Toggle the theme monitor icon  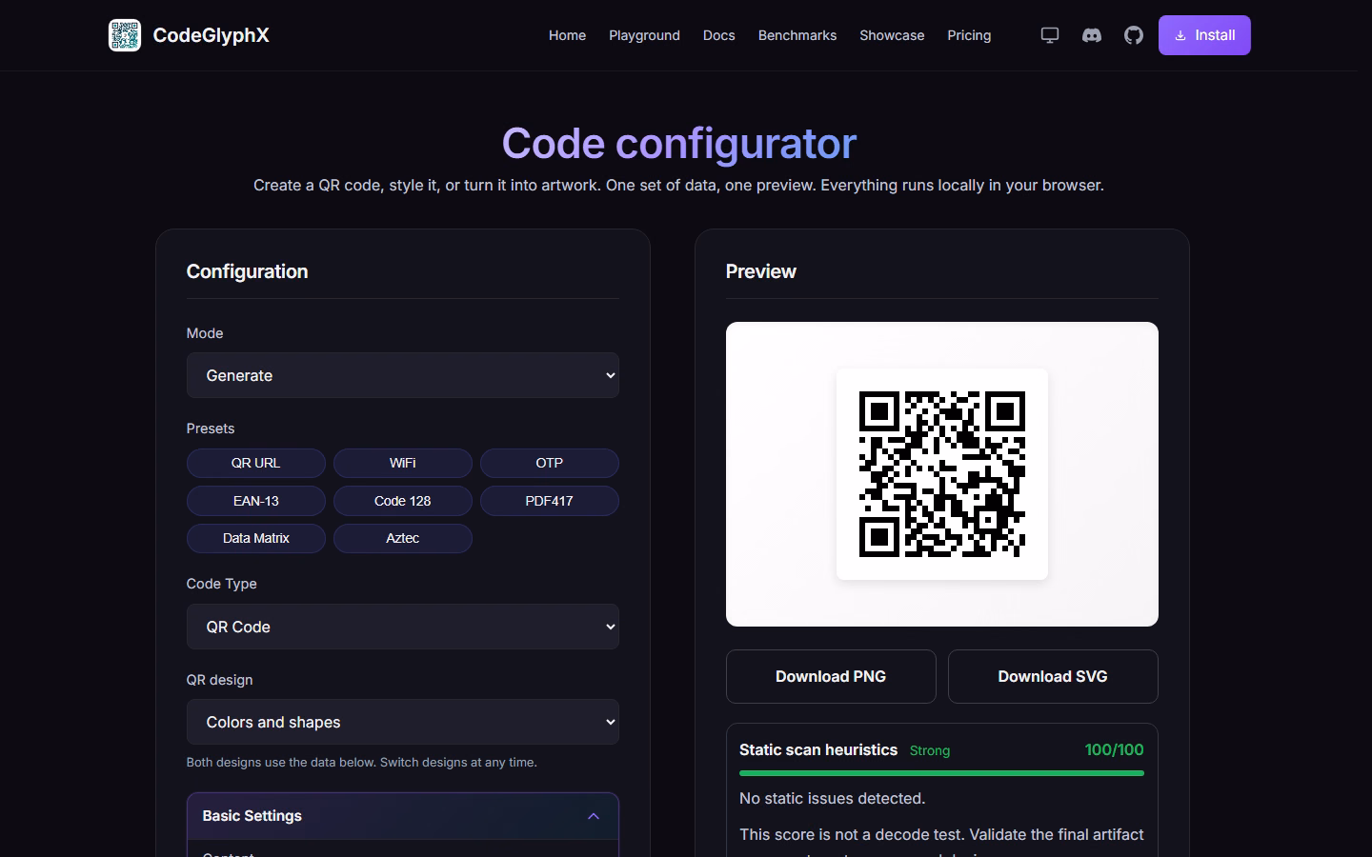coord(1050,35)
